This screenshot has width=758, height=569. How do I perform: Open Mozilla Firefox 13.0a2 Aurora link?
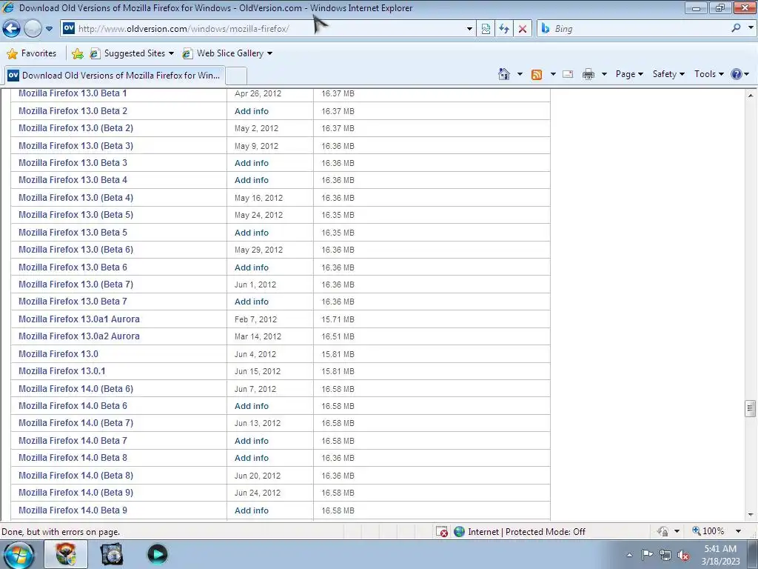(79, 336)
